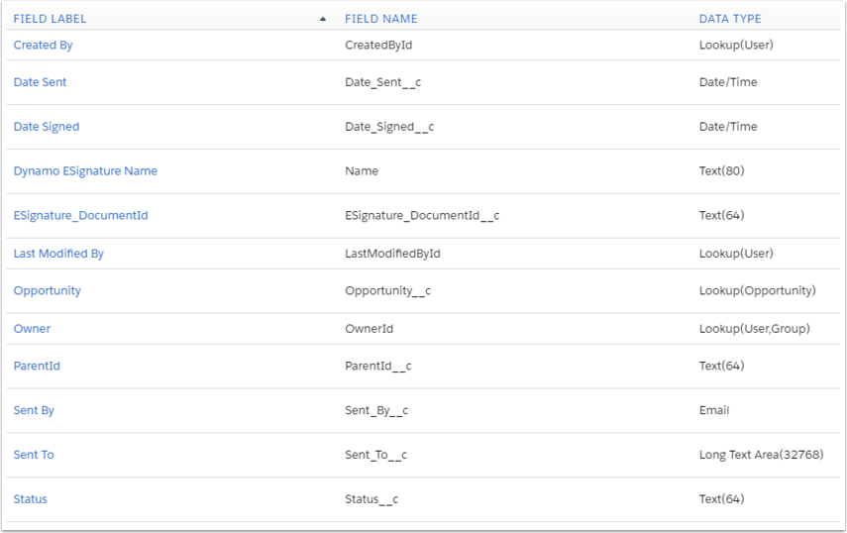This screenshot has width=847, height=533.
Task: Sort by Field Label column header
Action: click(50, 19)
